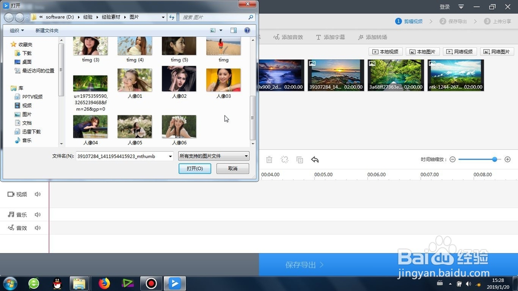Open the green browser icon in taskbar
This screenshot has height=291, width=518.
click(34, 283)
